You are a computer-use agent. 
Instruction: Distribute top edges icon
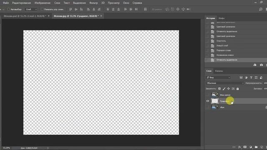pos(108,9)
